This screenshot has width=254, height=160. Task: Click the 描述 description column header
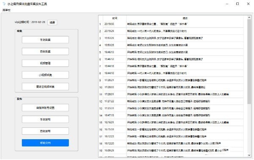(185, 18)
